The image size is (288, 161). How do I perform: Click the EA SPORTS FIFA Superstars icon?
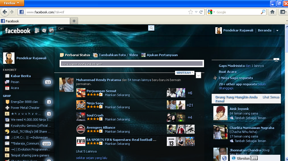click(x=81, y=141)
